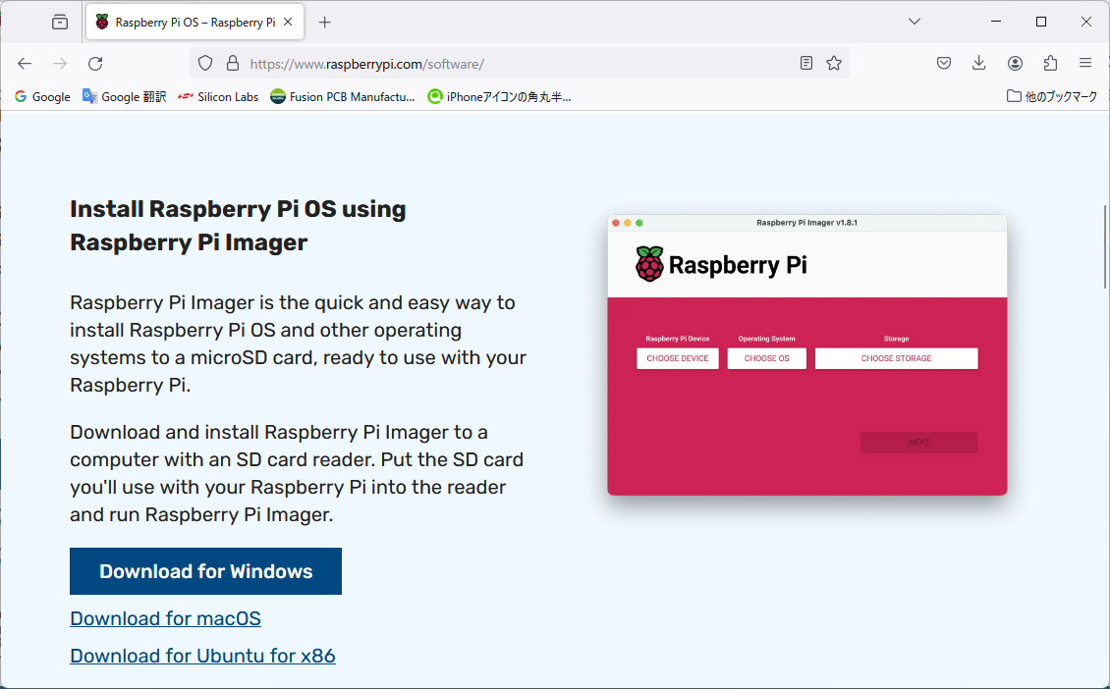The width and height of the screenshot is (1110, 689).
Task: Open the list-all-tabs chevron
Action: tap(914, 21)
